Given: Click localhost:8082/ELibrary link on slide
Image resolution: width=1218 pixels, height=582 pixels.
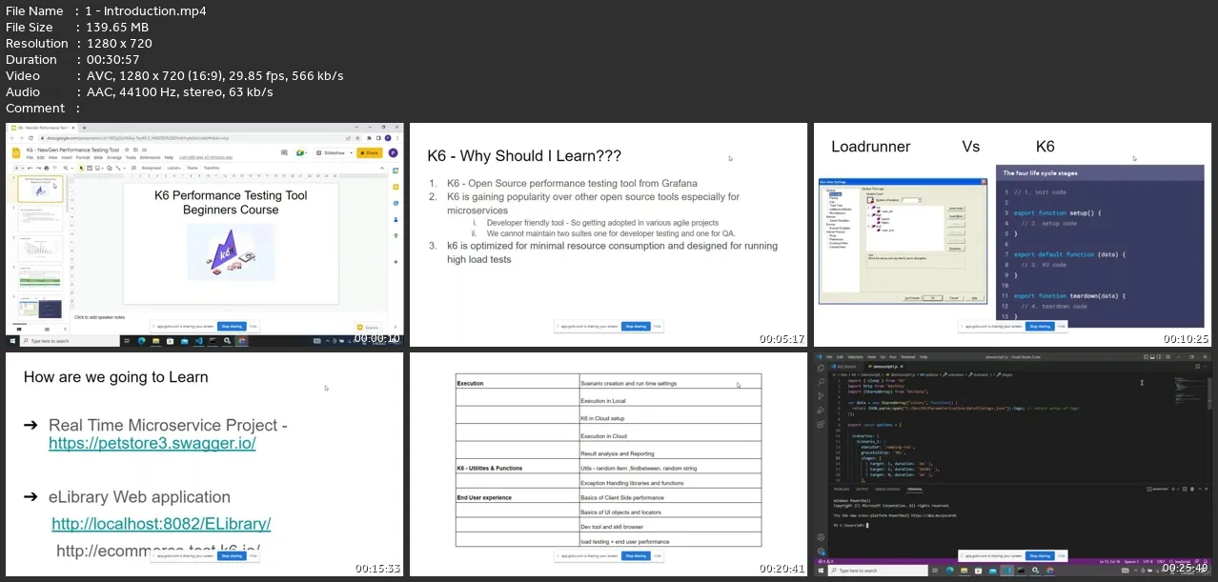Looking at the screenshot, I should pos(161,524).
